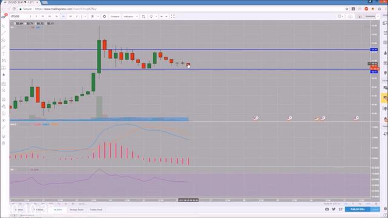Select the arrow cursor tool in left toolbar
388x218 pixels.
[4, 26]
